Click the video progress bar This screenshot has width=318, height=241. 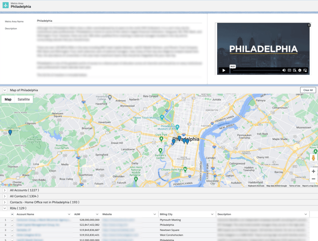click(256, 71)
